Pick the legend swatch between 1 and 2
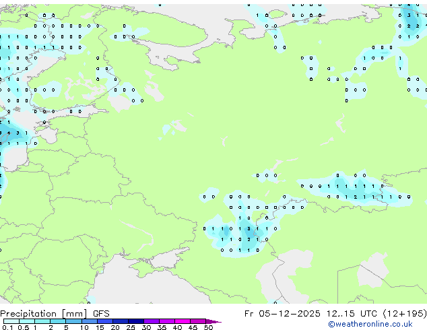This screenshot has height=330, width=427. (42, 321)
